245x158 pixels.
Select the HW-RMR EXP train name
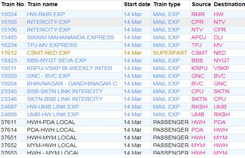[x=46, y=14]
